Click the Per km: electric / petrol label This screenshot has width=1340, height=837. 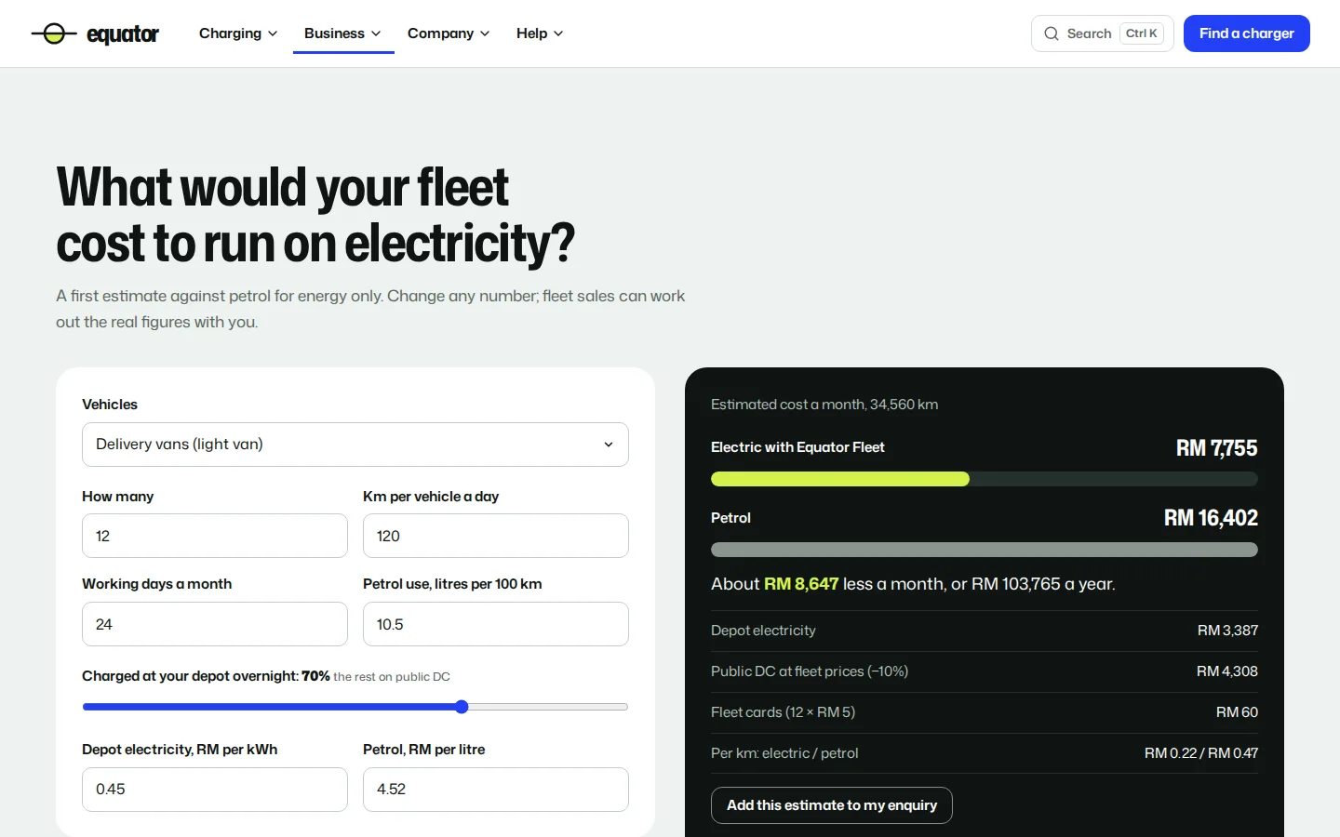point(784,753)
